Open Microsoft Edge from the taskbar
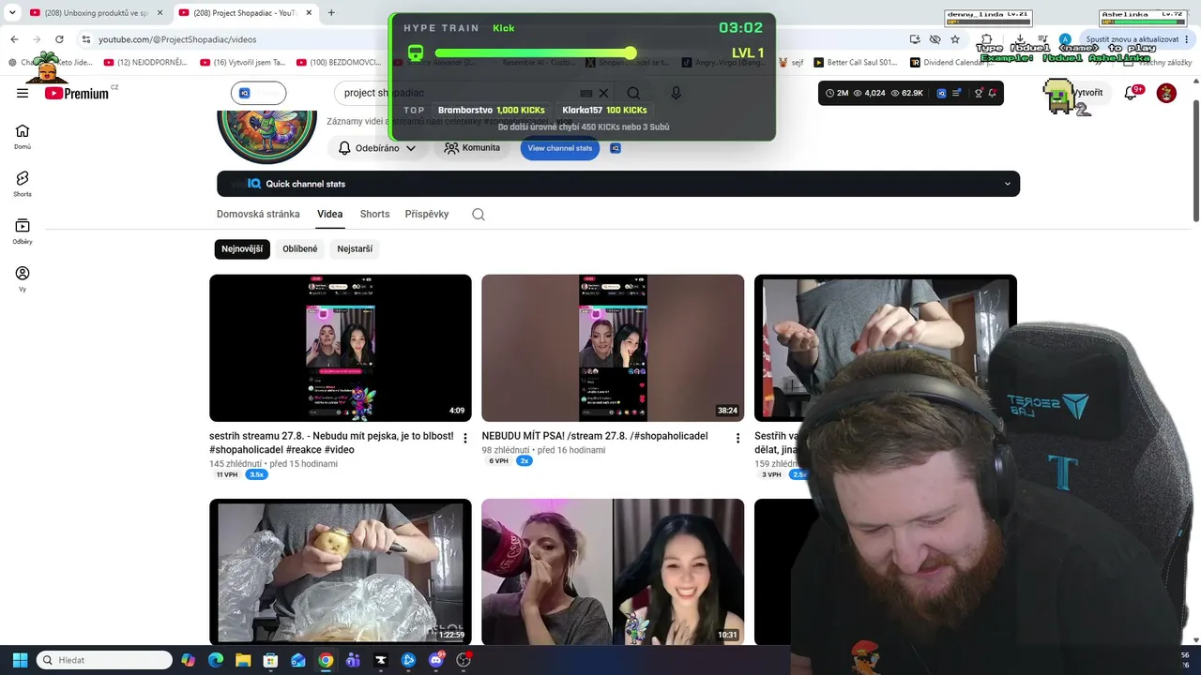The height and width of the screenshot is (675, 1201). (216, 660)
